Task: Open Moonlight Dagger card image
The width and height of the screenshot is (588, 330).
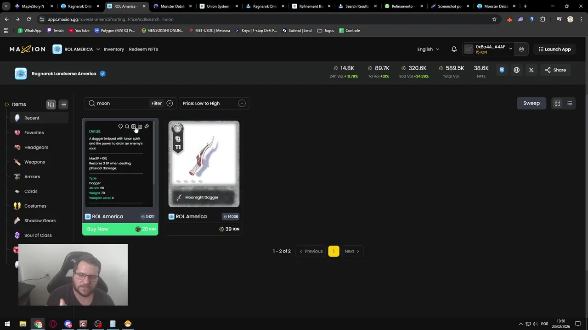Action: coord(204,164)
